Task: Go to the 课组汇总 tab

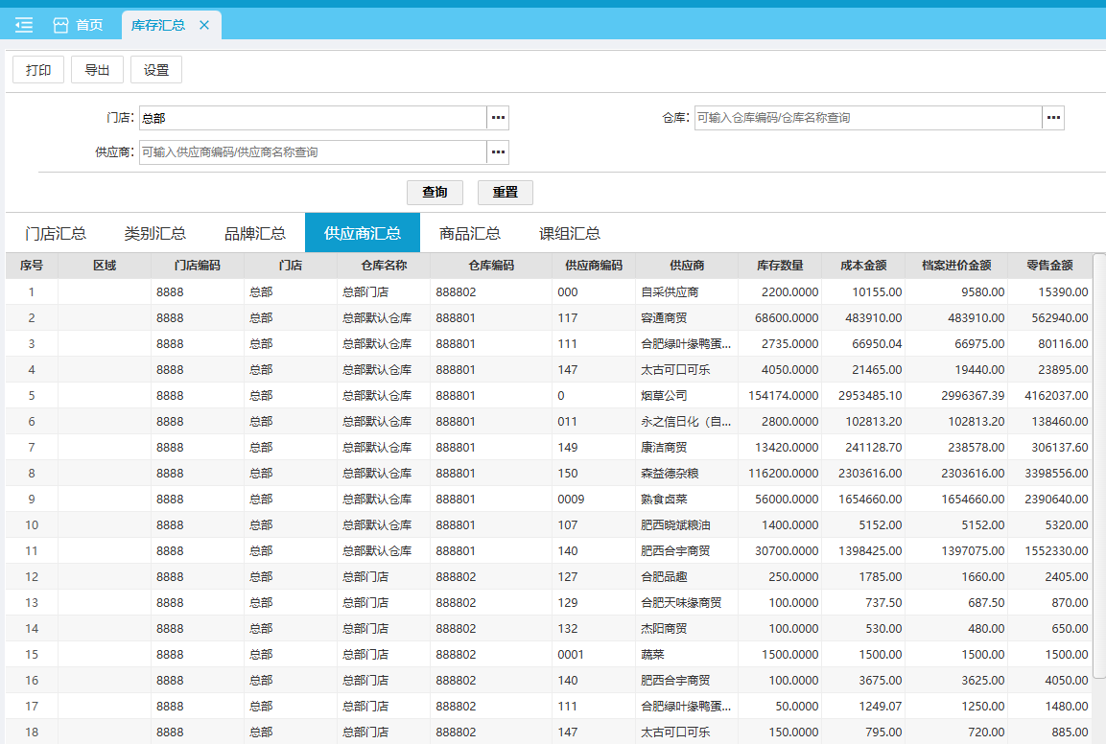Action: coord(570,233)
